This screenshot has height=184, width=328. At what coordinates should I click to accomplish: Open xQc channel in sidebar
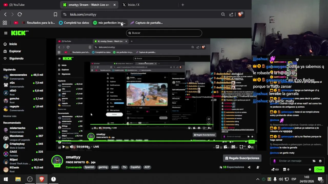pos(23,85)
